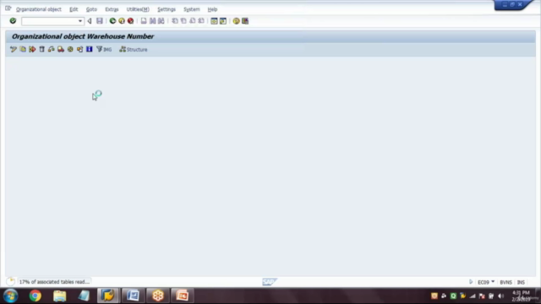Viewport: 541px width, 304px height.
Task: Open the Settings menu
Action: [167, 9]
